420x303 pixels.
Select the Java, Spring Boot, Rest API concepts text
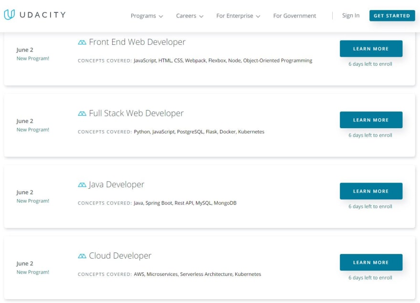click(x=185, y=203)
